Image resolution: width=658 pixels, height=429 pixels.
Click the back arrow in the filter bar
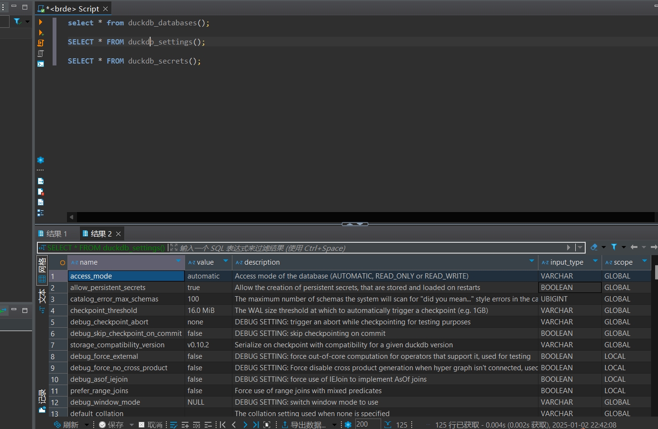tap(634, 247)
